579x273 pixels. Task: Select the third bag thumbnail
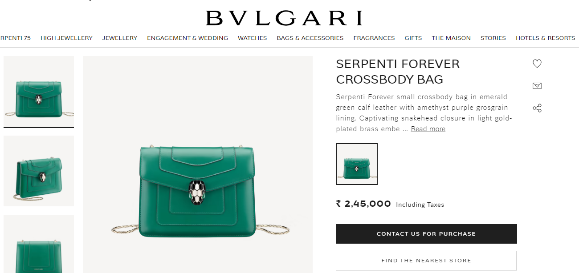pos(39,244)
